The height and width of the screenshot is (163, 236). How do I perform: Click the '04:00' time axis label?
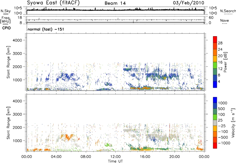[x=56, y=157]
